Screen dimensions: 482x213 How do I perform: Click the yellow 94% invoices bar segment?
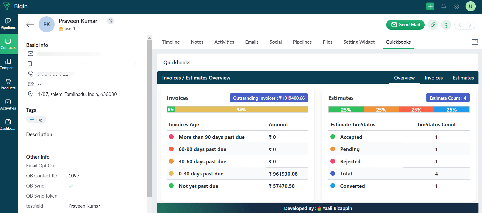pos(241,110)
